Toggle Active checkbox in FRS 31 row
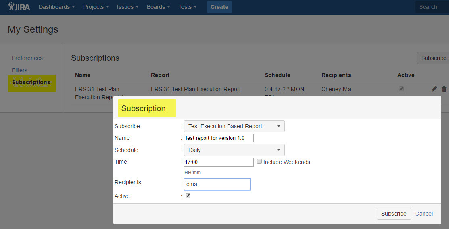The height and width of the screenshot is (229, 449). click(401, 89)
